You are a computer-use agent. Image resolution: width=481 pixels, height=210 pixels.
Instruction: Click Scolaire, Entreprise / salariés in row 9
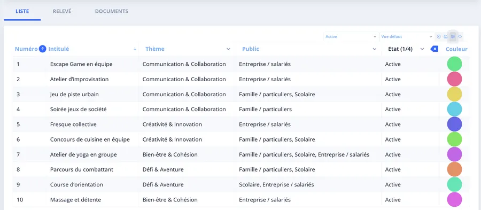276,184
